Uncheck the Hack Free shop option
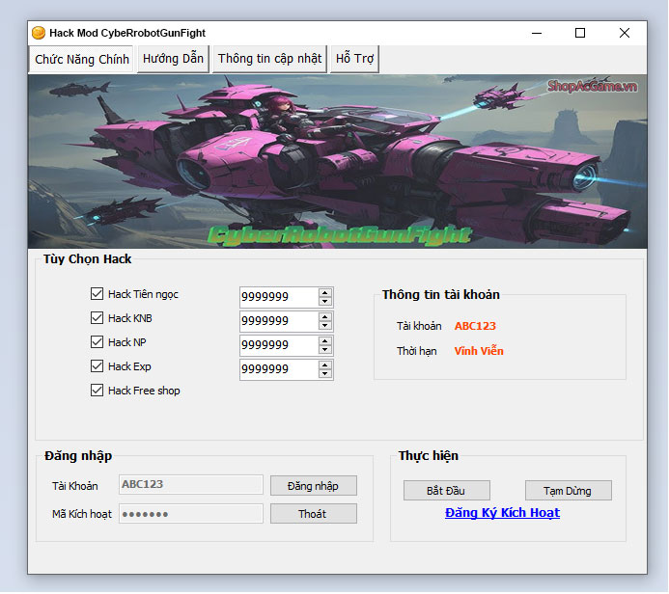 click(x=97, y=391)
